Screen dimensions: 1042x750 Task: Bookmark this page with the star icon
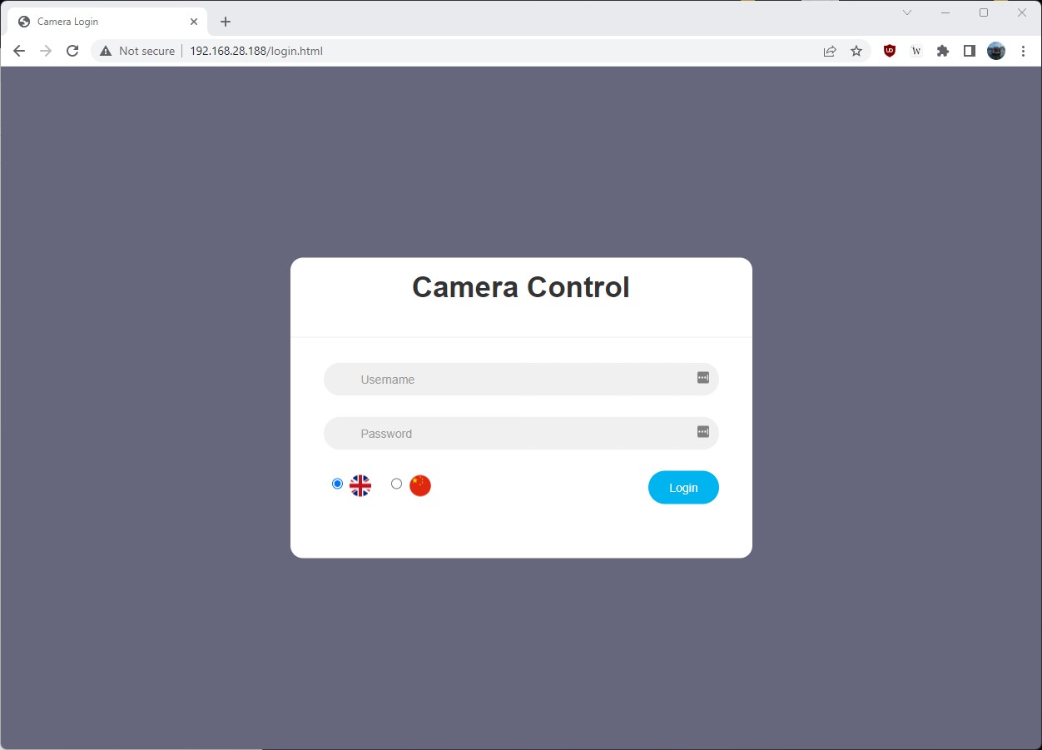pyautogui.click(x=856, y=51)
